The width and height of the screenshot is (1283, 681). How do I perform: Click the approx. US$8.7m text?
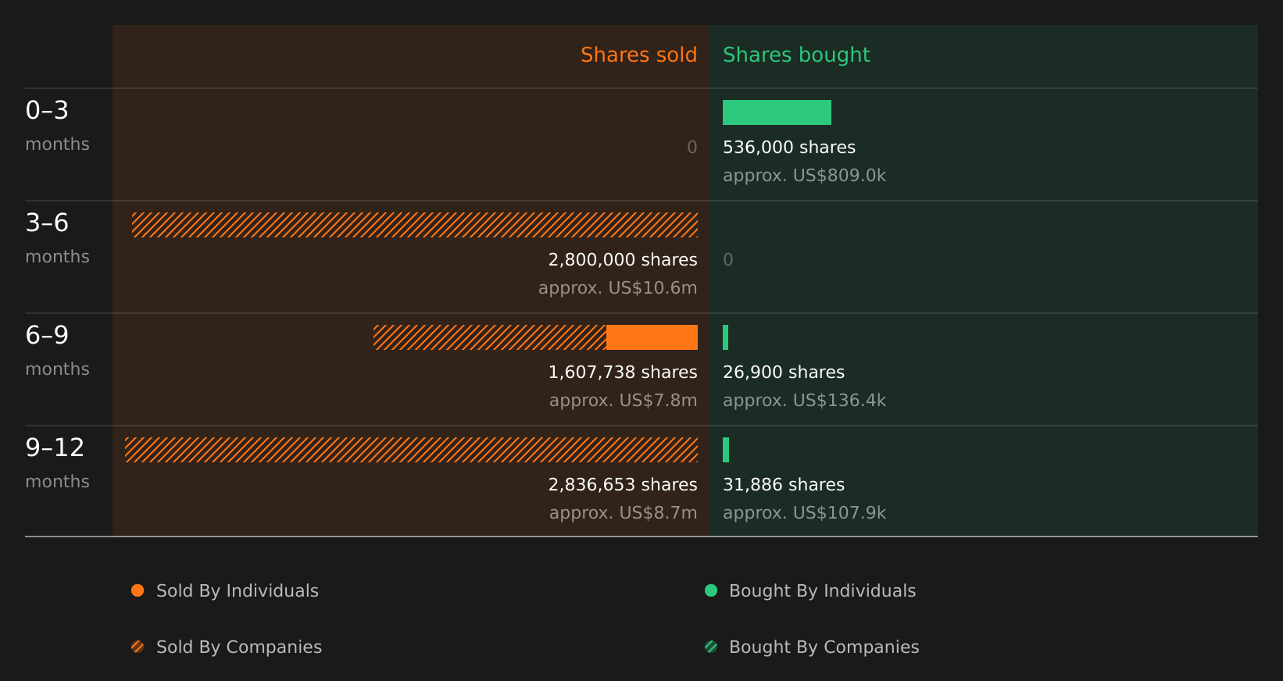tap(624, 513)
